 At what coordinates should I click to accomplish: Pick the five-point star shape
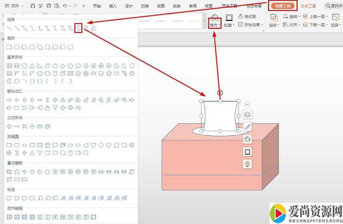pyautogui.click(x=32, y=172)
